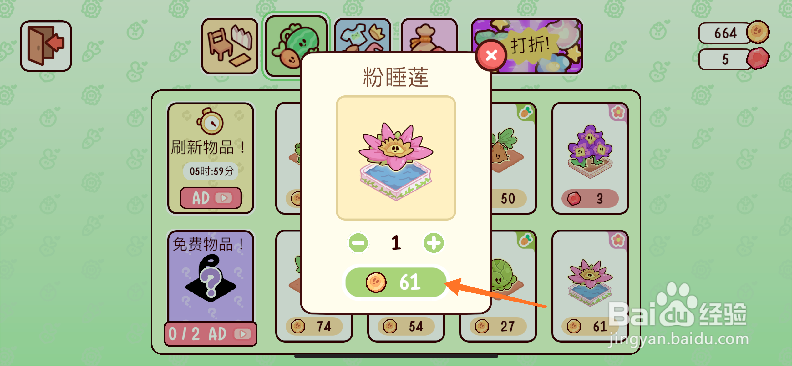This screenshot has width=792, height=366.
Task: Open the furniture category tab
Action: pyautogui.click(x=230, y=46)
